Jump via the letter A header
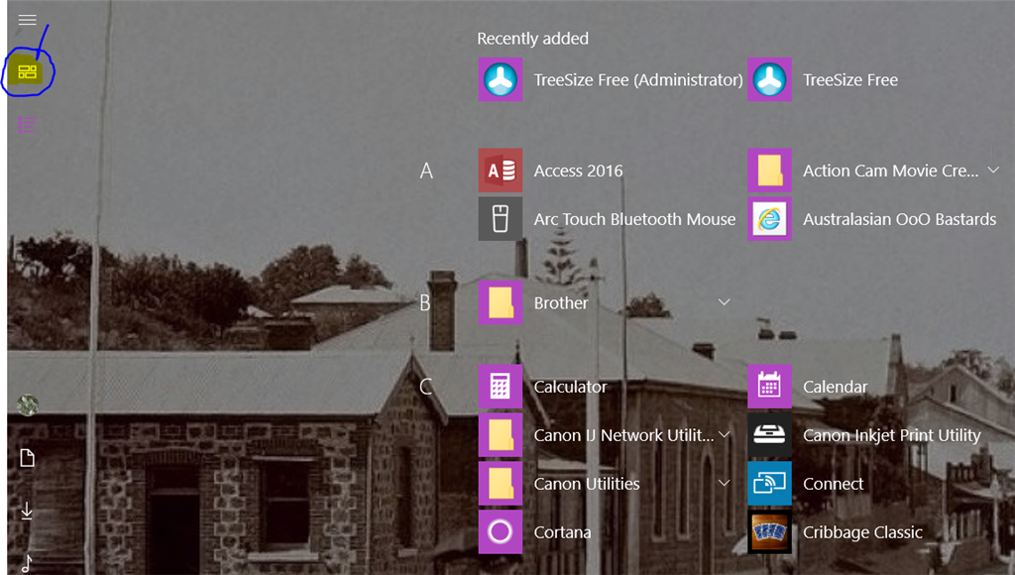The width and height of the screenshot is (1015, 575). point(426,171)
